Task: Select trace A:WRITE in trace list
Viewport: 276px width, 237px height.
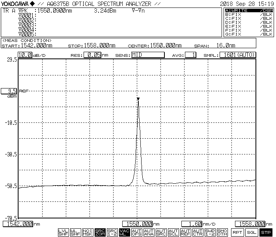Action: pos(248,10)
